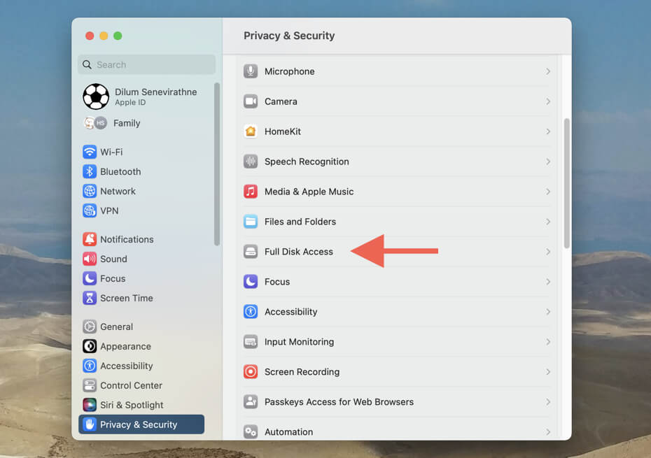651x458 pixels.
Task: Click the Input Monitoring keyboard icon
Action: click(251, 342)
